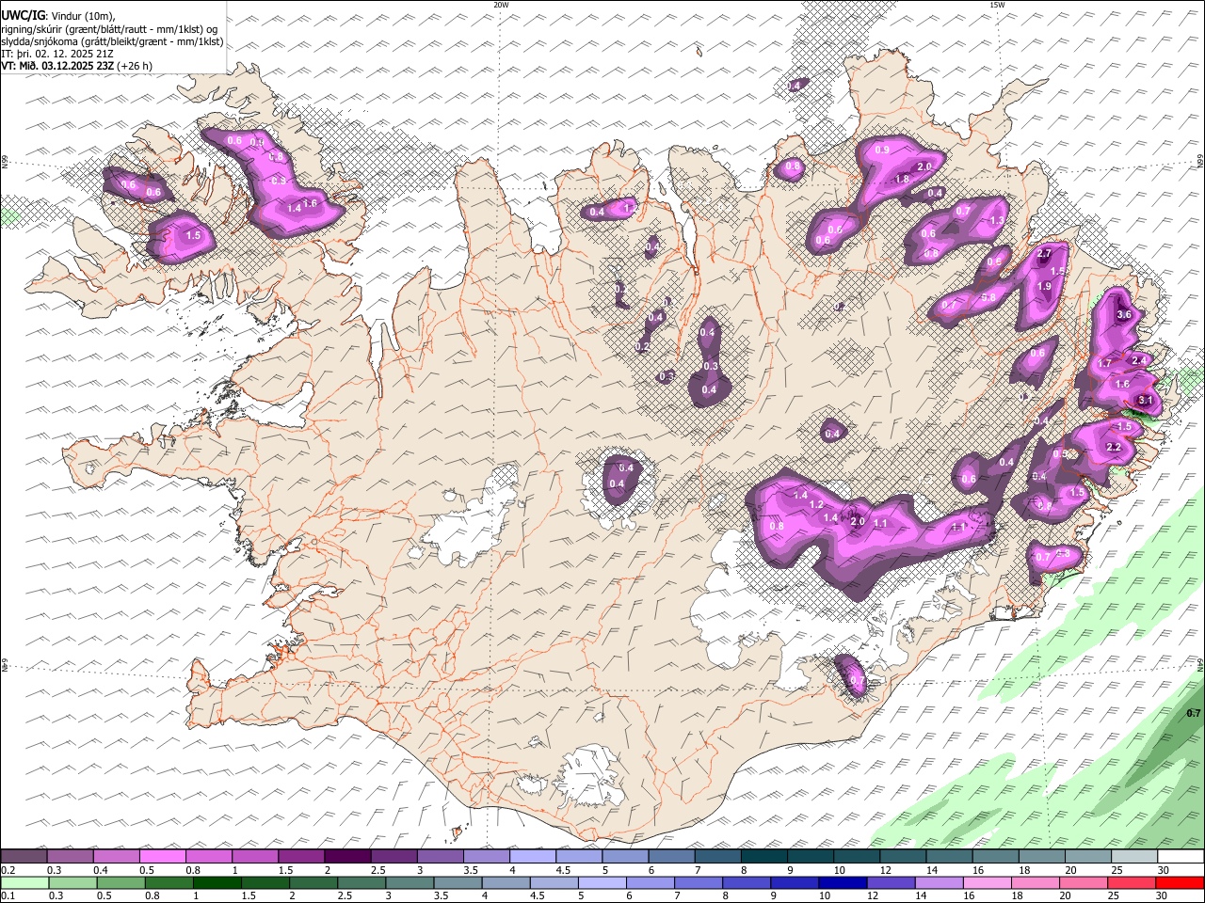Image resolution: width=1205 pixels, height=903 pixels.
Task: Select the light grey snow swatch between 25 and 30
Action: click(1134, 857)
